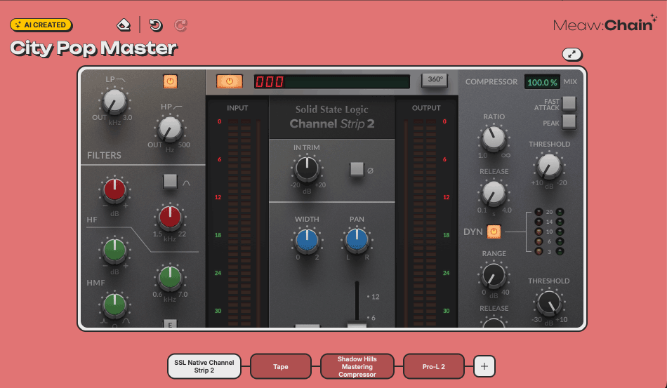Image resolution: width=667 pixels, height=388 pixels.
Task: Click the gate RANGE knob
Action: click(x=494, y=275)
